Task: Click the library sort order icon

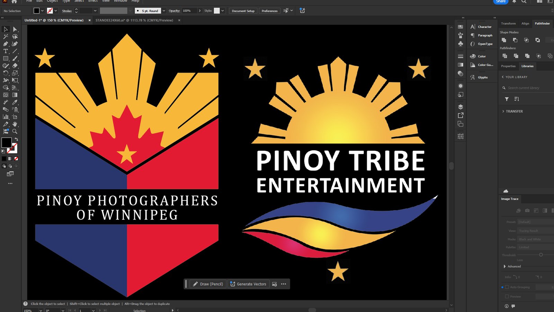Action: tap(517, 99)
